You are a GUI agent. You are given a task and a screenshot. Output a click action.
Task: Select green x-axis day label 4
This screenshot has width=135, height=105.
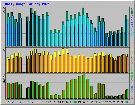click(x=21, y=102)
